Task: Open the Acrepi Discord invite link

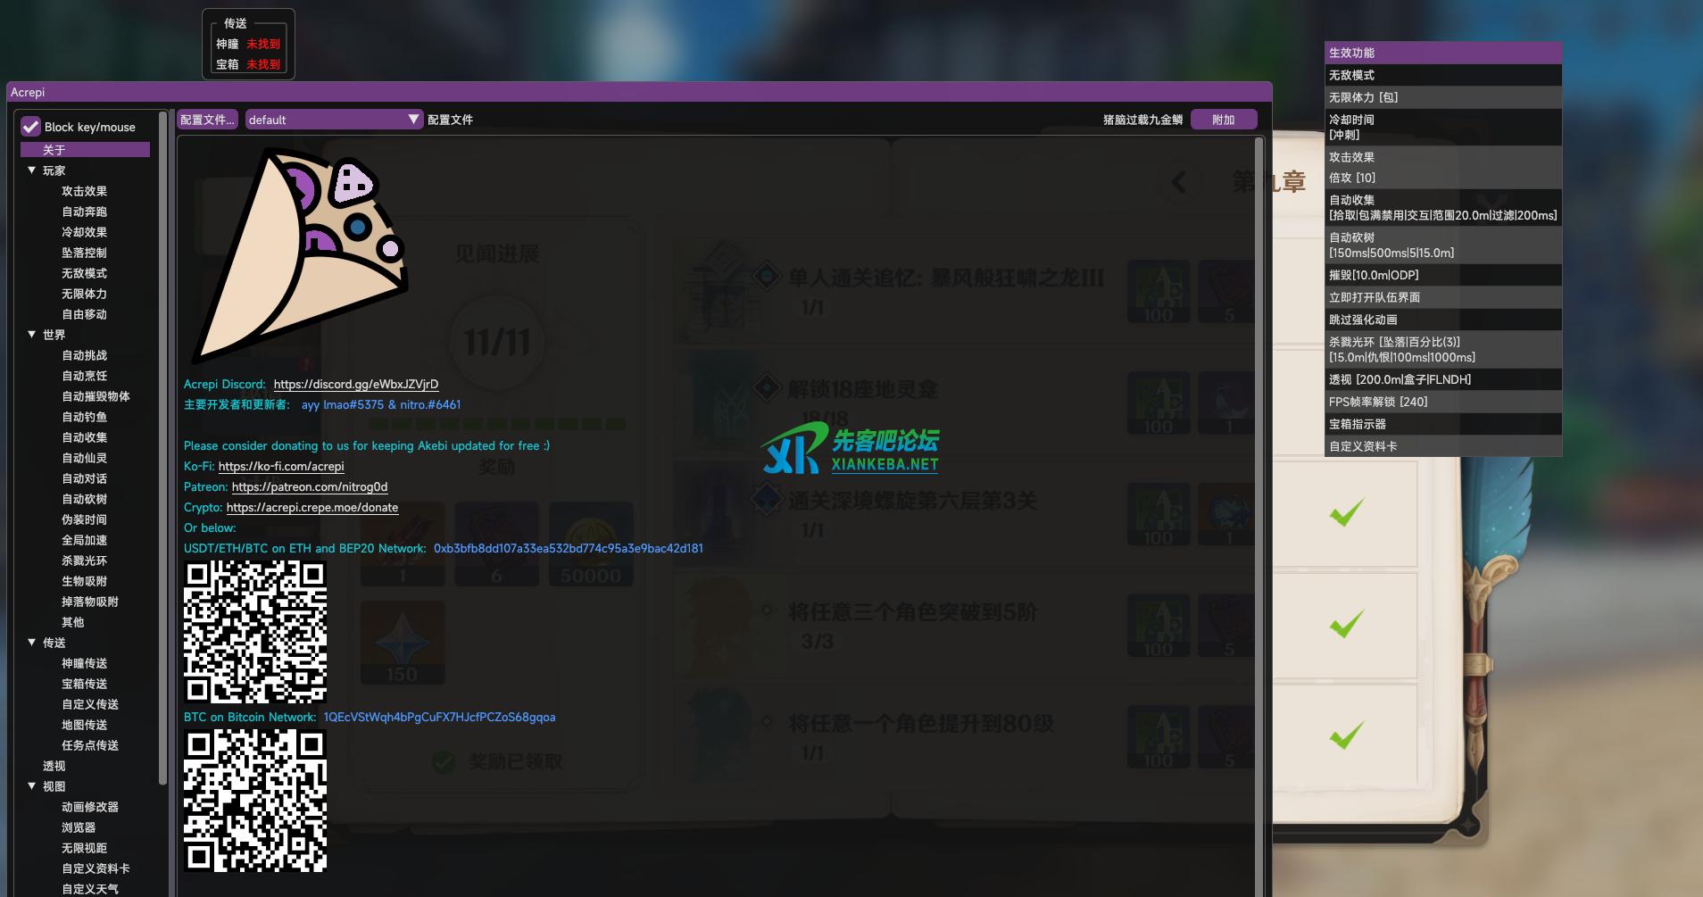Action: (355, 384)
